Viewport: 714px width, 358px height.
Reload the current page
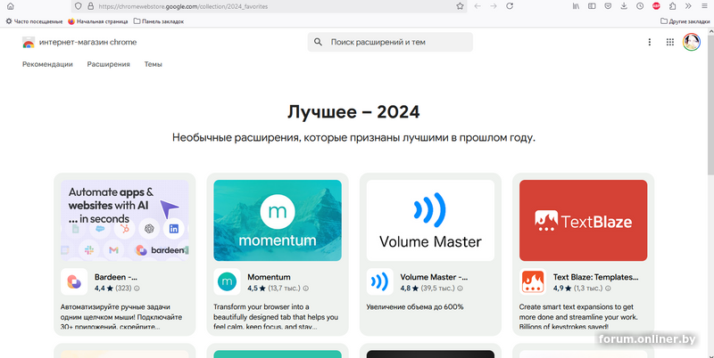pyautogui.click(x=510, y=6)
